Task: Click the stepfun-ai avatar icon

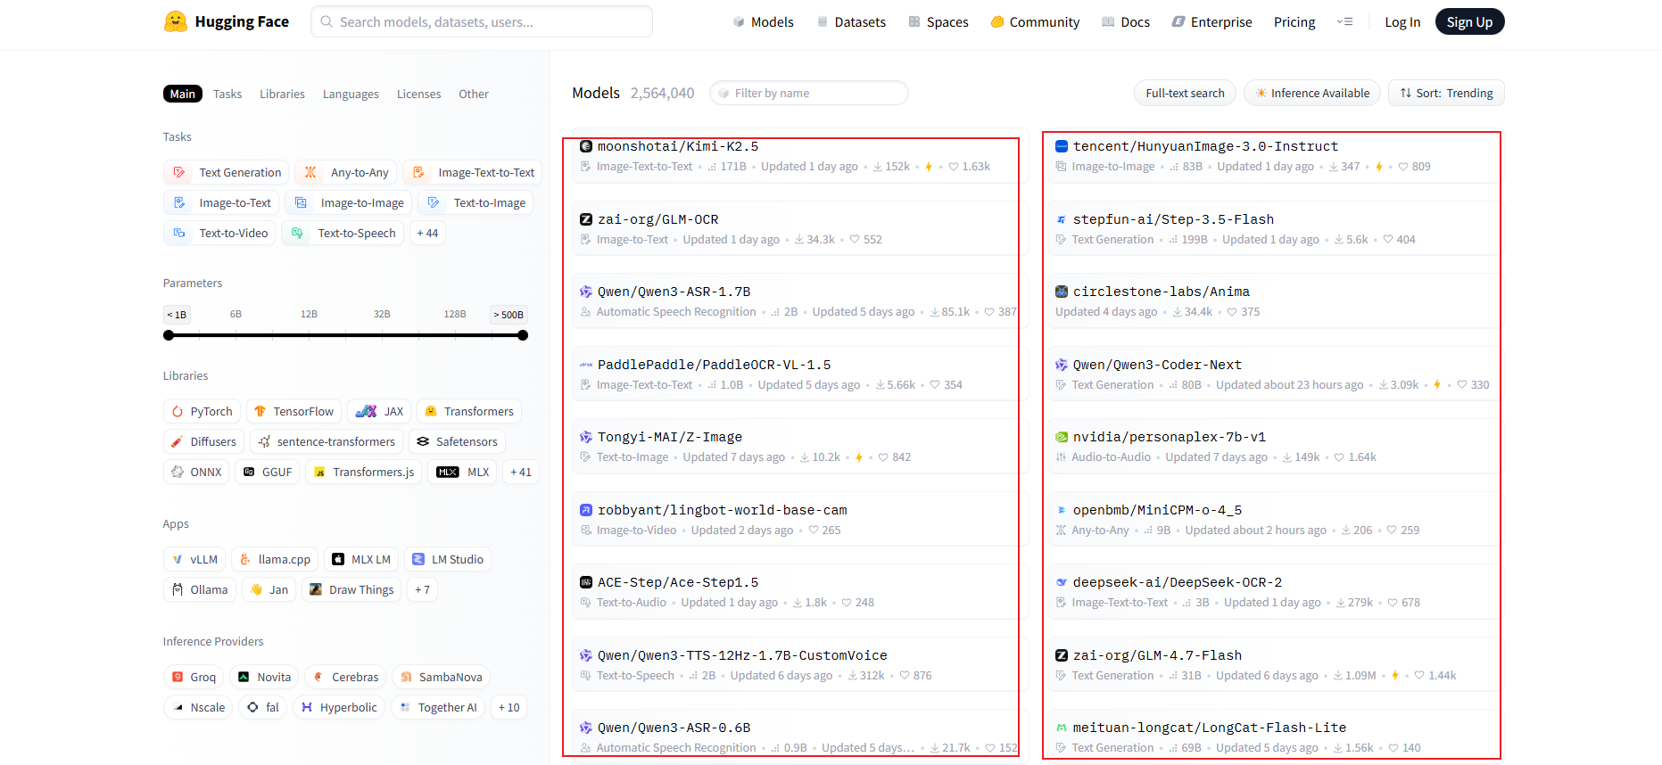Action: coord(1062,219)
